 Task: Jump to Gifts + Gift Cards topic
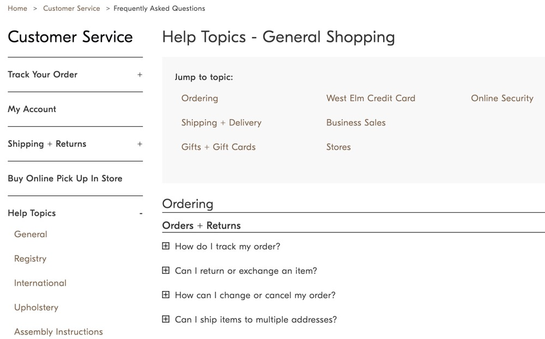pyautogui.click(x=219, y=147)
